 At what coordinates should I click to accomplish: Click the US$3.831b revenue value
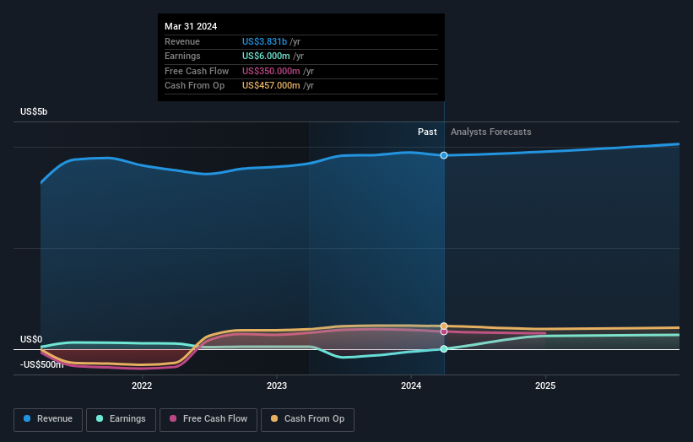(x=264, y=41)
